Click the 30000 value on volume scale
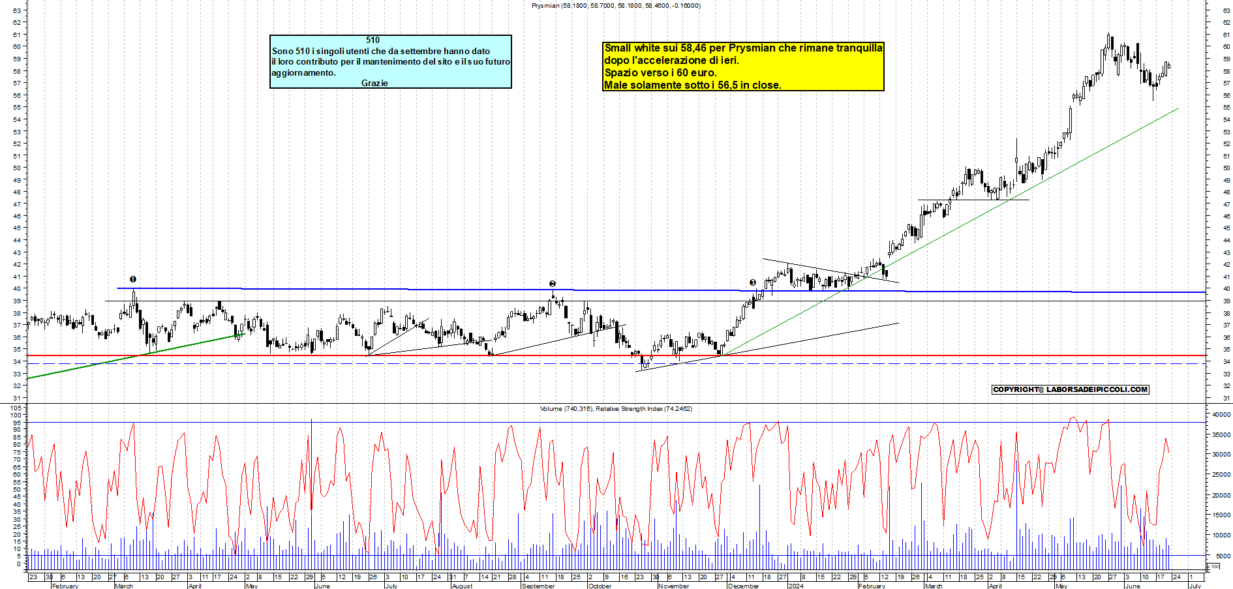Screen dimensions: 1233x589 pyautogui.click(x=1221, y=455)
